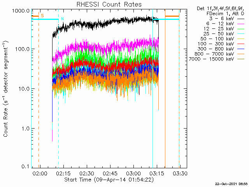Click the orange legend line for 800 - 7000 keV
Image resolution: width=249 pixels, height=187 pixels.
(x=241, y=54)
